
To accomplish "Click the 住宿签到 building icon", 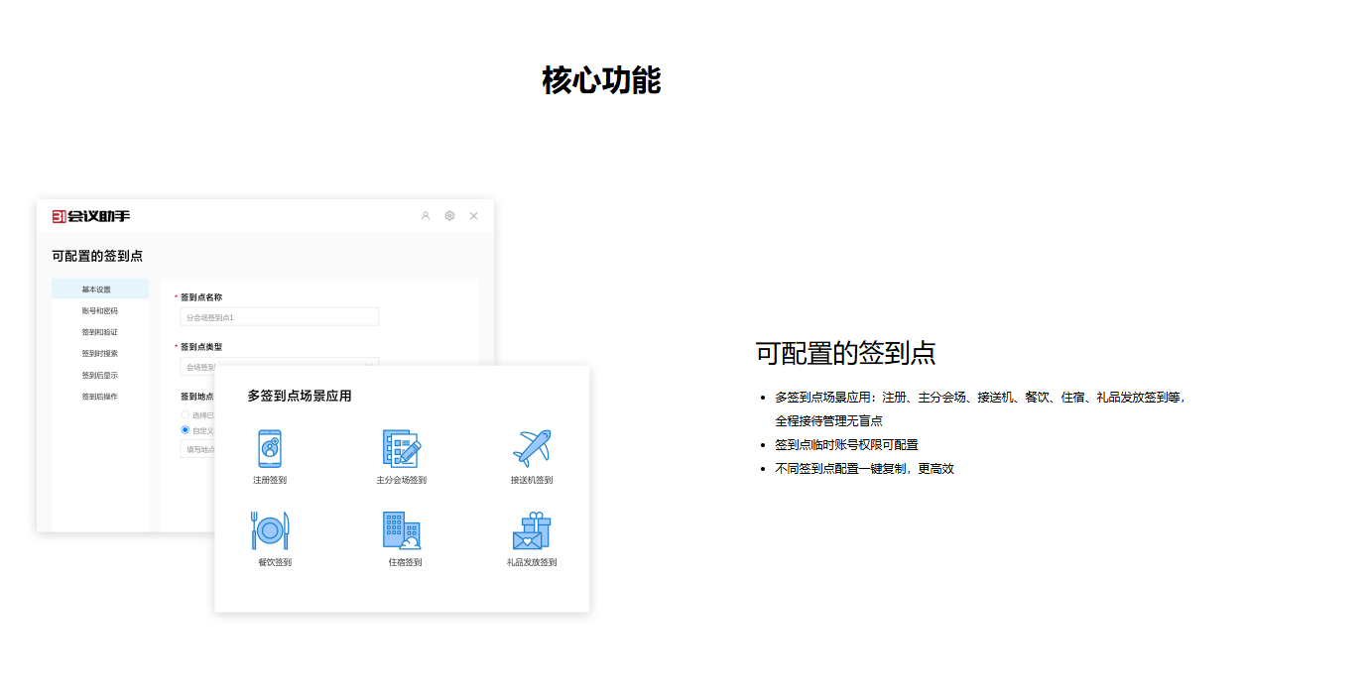I will tap(401, 530).
